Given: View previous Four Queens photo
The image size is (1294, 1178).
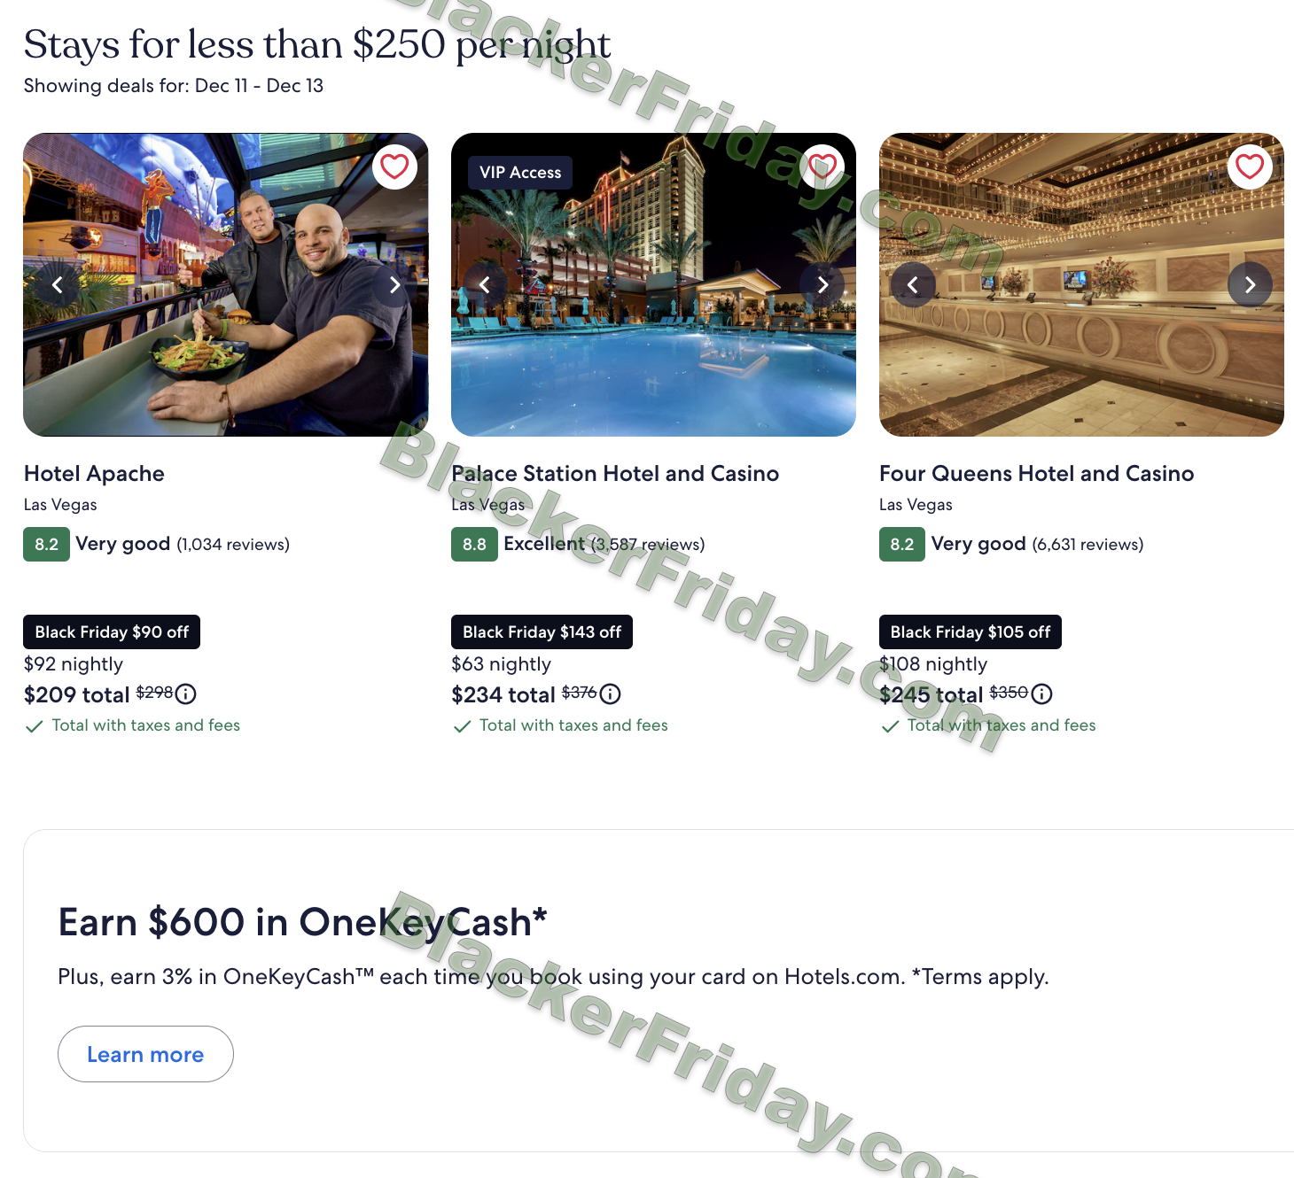Looking at the screenshot, I should (x=913, y=285).
